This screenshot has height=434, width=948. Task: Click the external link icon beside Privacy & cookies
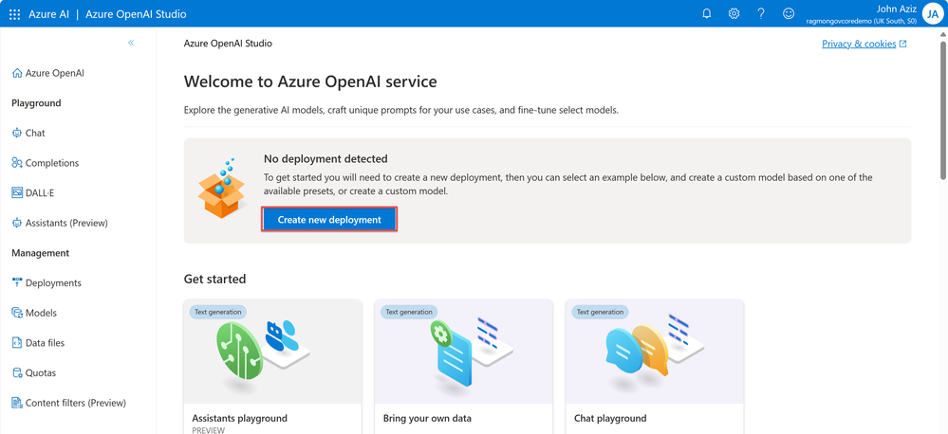[x=903, y=45]
